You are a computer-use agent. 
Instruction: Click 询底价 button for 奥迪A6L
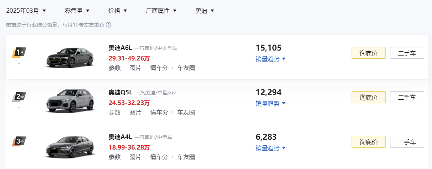(369, 53)
